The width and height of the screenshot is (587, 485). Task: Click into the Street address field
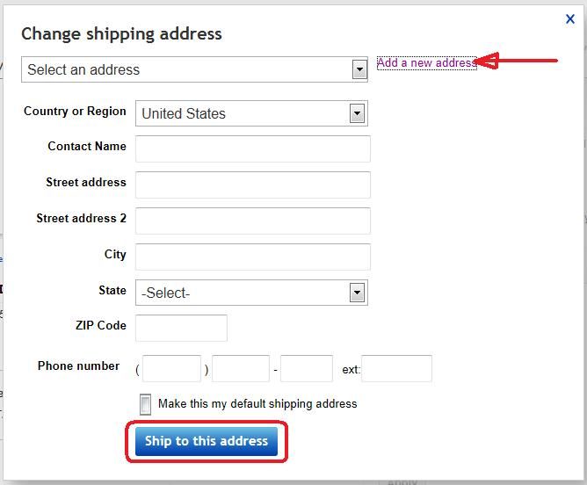click(x=253, y=185)
